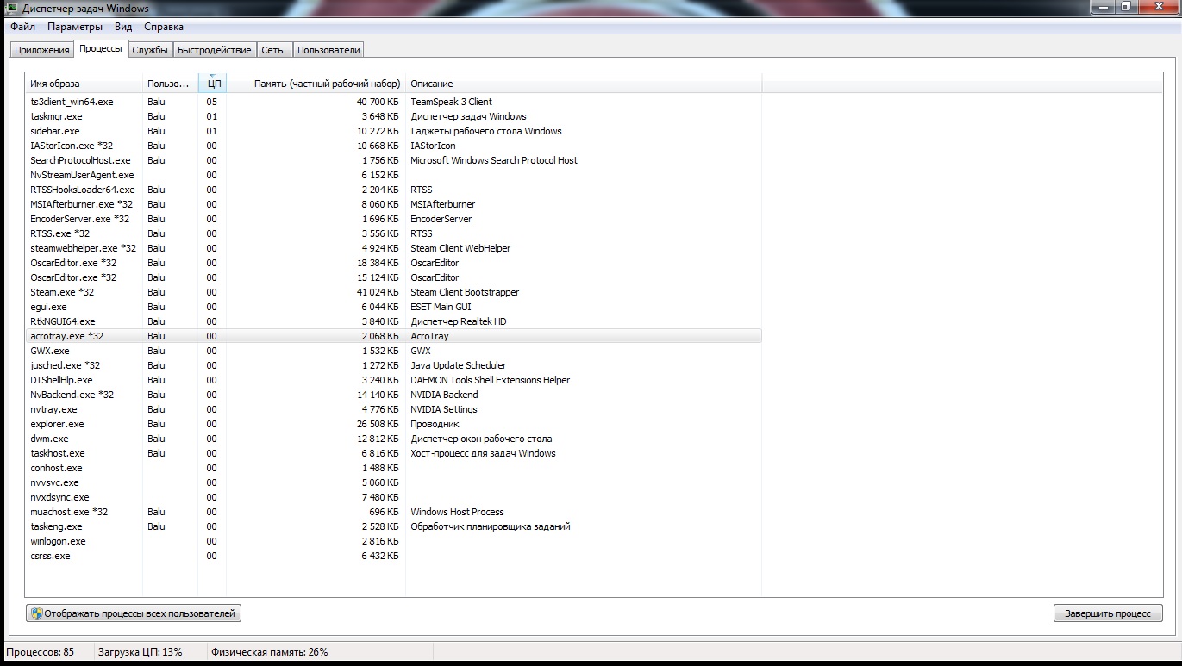
Task: Select EncoderServer.exe *32 process
Action: coord(394,219)
